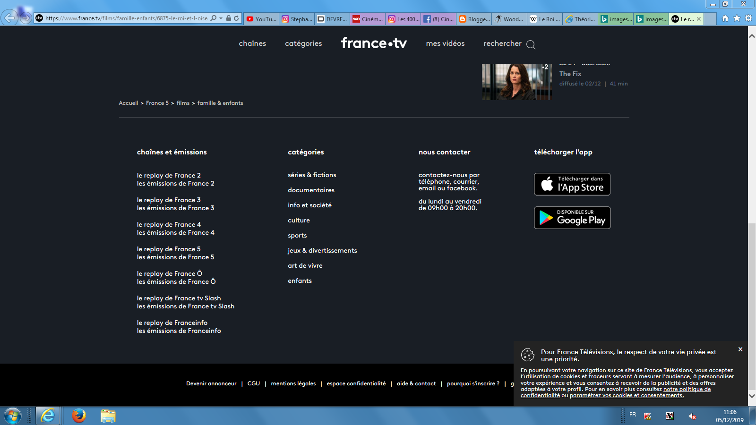
Task: Open Devenir annonceur footer link
Action: [x=211, y=383]
